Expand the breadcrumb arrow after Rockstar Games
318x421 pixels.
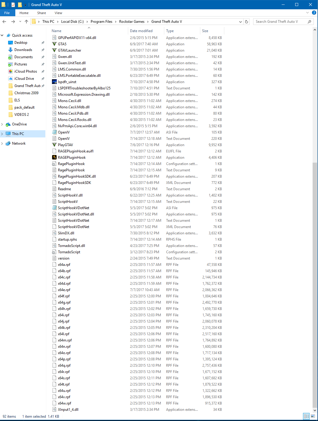click(x=148, y=22)
